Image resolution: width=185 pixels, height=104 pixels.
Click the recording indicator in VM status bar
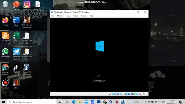click(x=129, y=94)
